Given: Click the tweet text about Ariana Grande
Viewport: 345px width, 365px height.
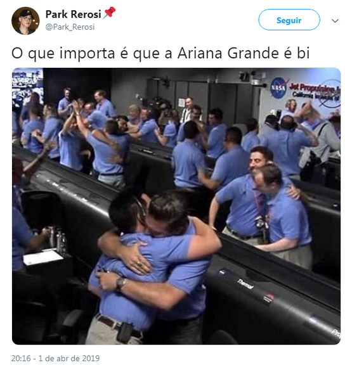Looking at the screenshot, I should [160, 53].
